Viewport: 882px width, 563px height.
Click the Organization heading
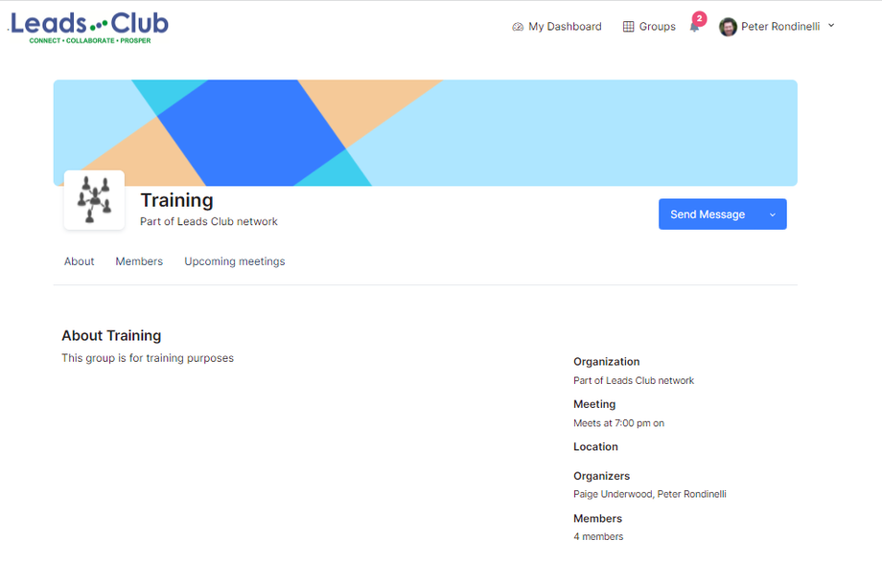[x=606, y=361]
